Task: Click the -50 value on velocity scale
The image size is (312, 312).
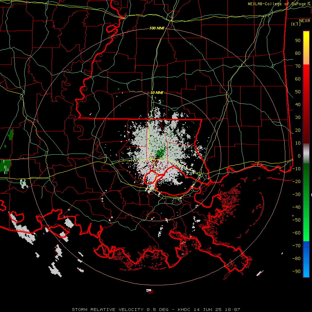Action: (x=296, y=220)
